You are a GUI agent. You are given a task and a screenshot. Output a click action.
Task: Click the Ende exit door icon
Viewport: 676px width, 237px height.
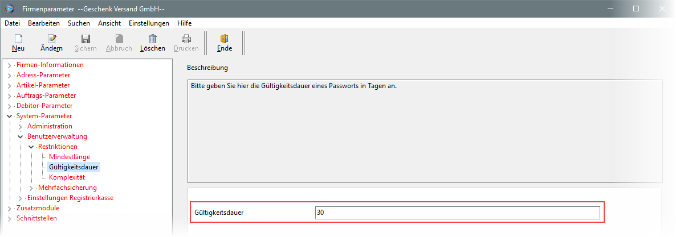point(225,39)
